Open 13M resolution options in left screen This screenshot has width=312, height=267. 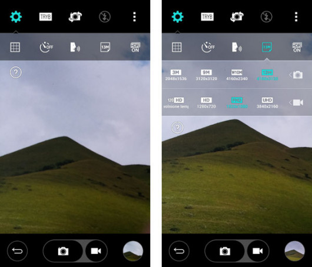[105, 47]
